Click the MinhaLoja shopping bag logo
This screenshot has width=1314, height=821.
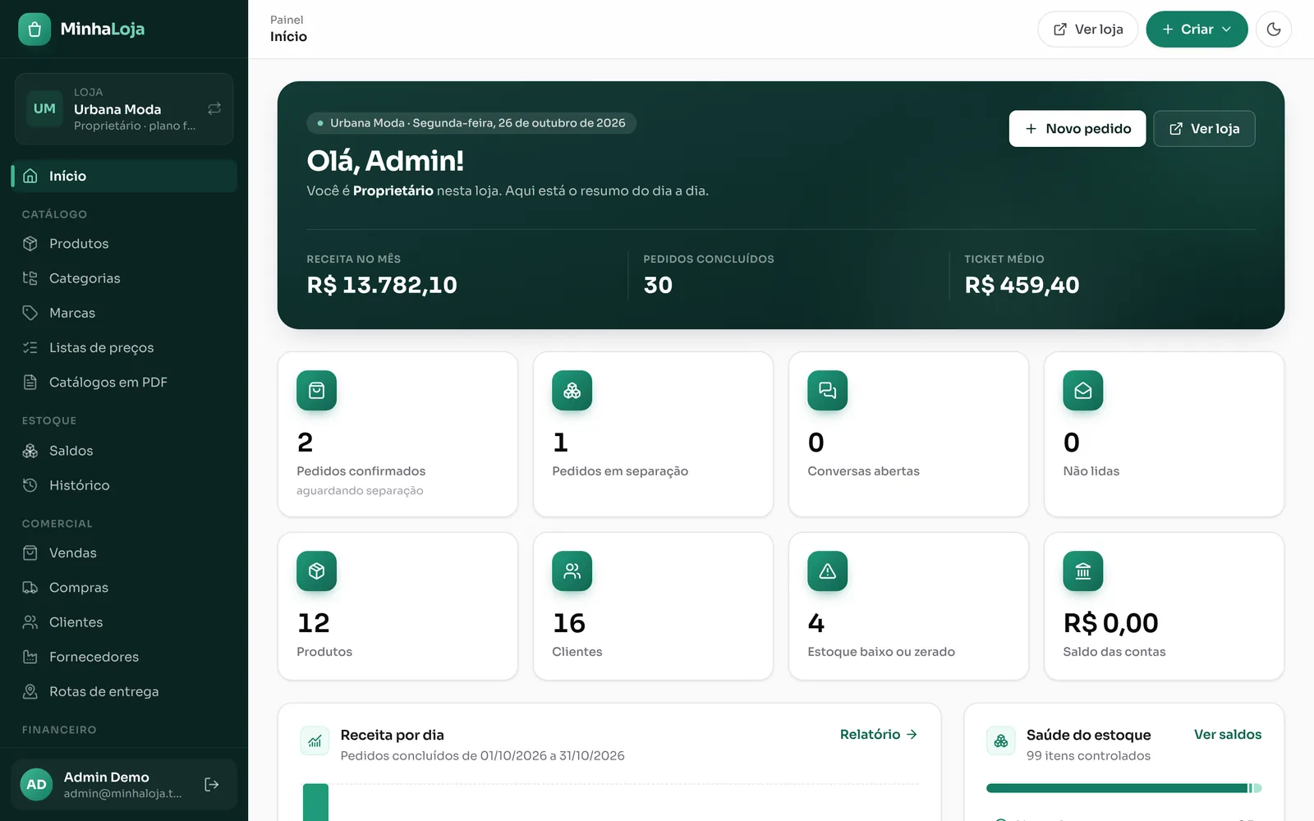pos(34,30)
